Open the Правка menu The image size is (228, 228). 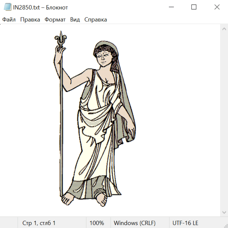pos(30,20)
